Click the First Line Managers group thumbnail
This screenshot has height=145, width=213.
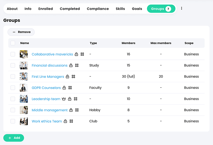point(24,76)
